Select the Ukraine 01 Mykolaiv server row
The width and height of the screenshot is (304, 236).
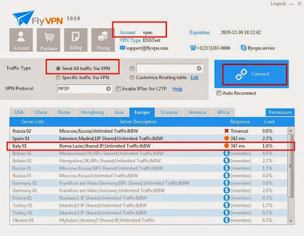click(x=149, y=220)
